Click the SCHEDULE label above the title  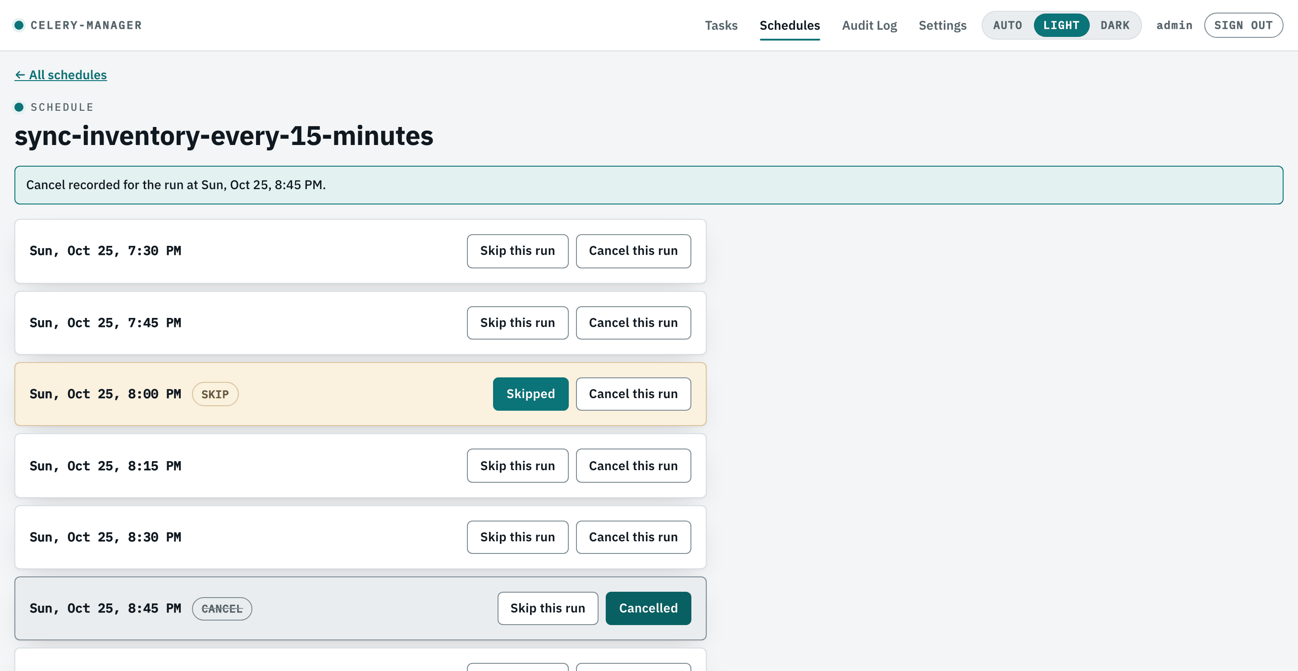(x=62, y=107)
